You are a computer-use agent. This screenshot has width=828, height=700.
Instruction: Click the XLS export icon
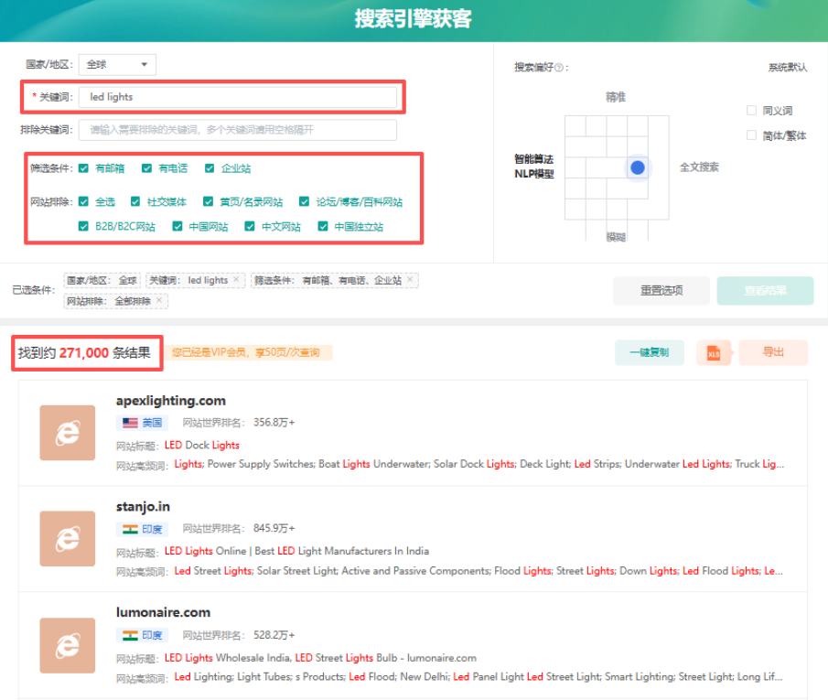tap(714, 353)
